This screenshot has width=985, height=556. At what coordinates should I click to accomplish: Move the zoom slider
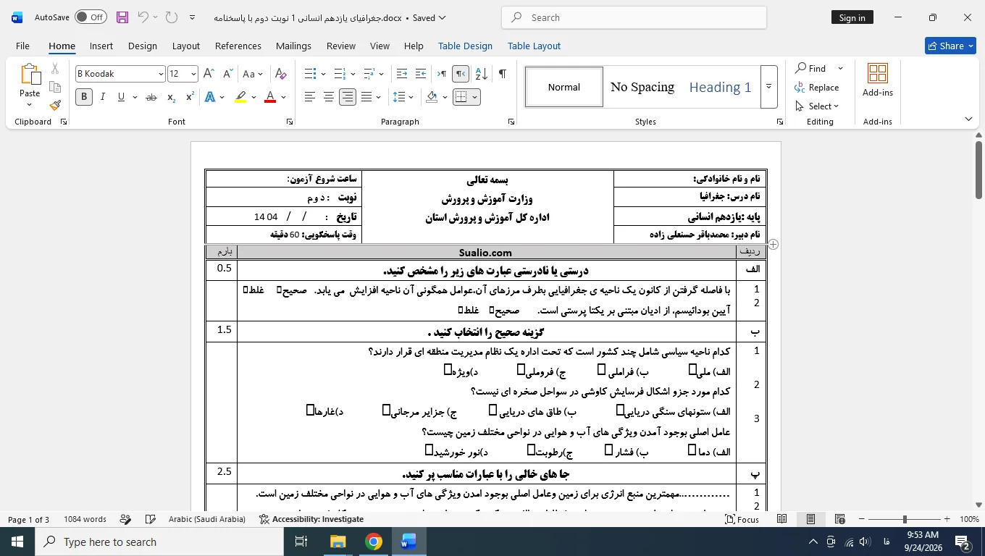(x=904, y=519)
